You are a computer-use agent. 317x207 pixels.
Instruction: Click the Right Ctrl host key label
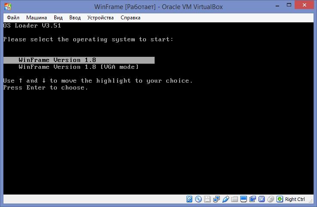pyautogui.click(x=295, y=199)
